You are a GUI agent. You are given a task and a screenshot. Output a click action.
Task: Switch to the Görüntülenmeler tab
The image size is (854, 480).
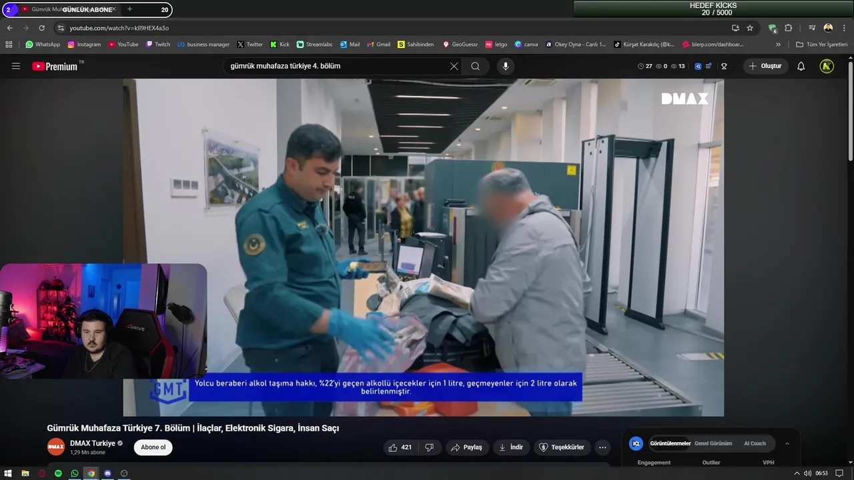(670, 443)
